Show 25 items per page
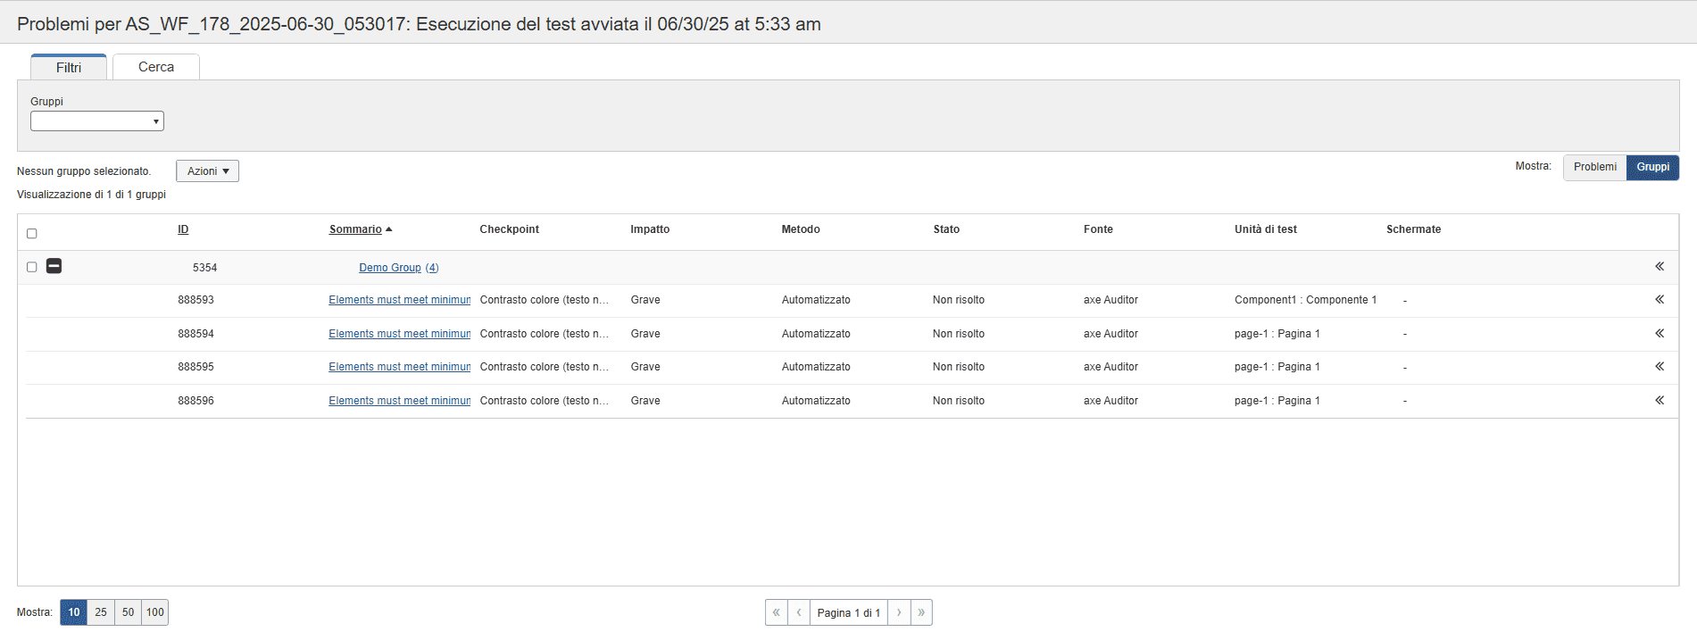This screenshot has width=1697, height=632. click(101, 612)
